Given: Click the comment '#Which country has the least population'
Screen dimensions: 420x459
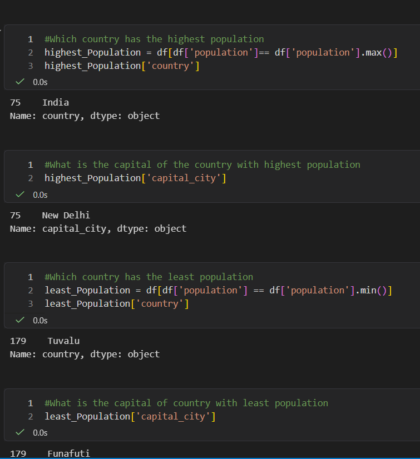Looking at the screenshot, I should coord(149,277).
